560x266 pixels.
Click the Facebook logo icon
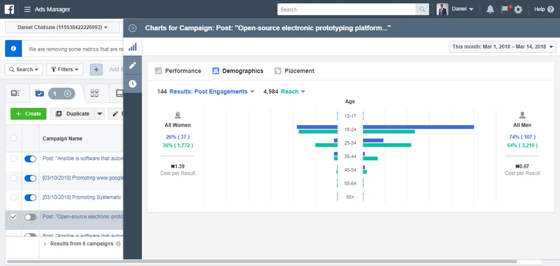pos(9,9)
